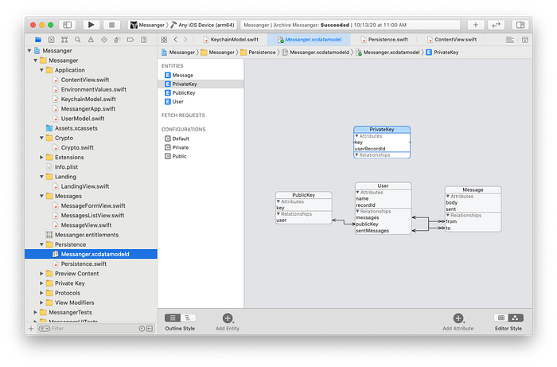Viewport: 557px width, 367px height.
Task: Open the Find navigator magnifier
Action: [x=77, y=40]
